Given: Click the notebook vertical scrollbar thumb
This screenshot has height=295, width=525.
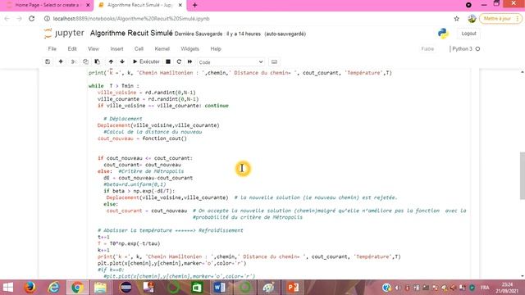Looking at the screenshot, I should point(522,175).
